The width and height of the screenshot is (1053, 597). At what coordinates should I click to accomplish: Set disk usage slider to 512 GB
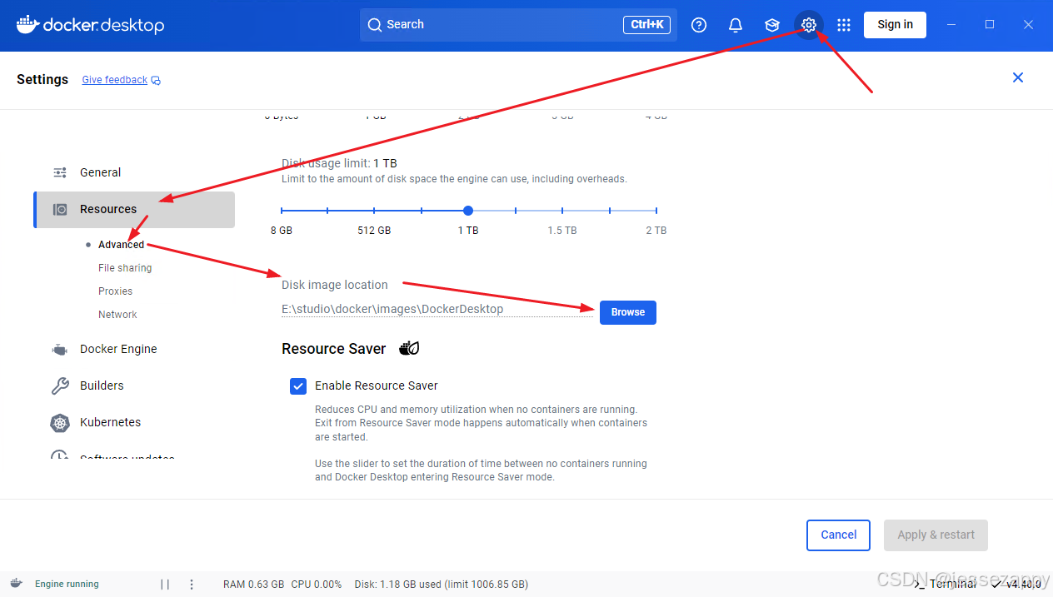374,211
